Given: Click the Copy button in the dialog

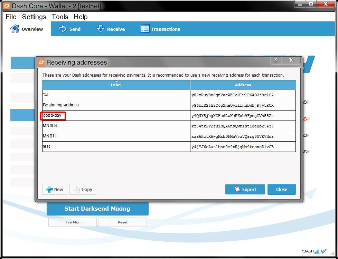Looking at the screenshot, I should (83, 189).
